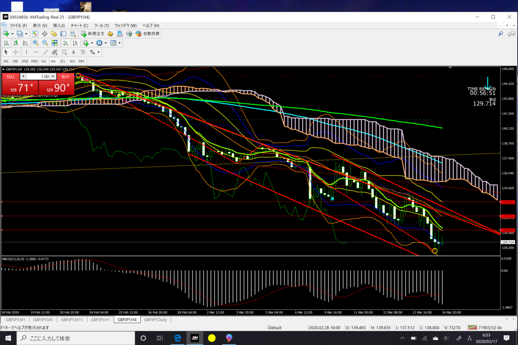Open the chart profiles icon

tap(20, 33)
